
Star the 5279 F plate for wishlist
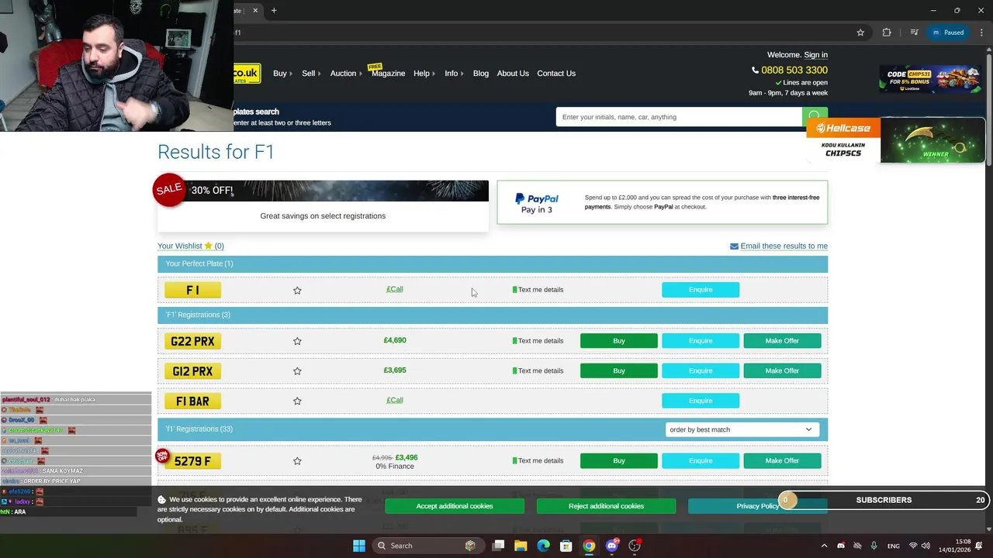coord(297,461)
